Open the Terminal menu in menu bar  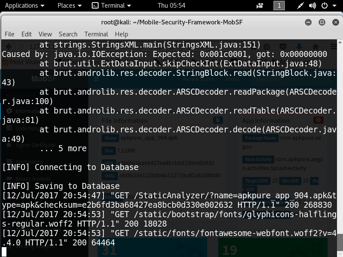point(96,34)
